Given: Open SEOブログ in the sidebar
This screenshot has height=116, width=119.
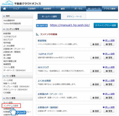Looking at the screenshot, I should coord(8,40).
